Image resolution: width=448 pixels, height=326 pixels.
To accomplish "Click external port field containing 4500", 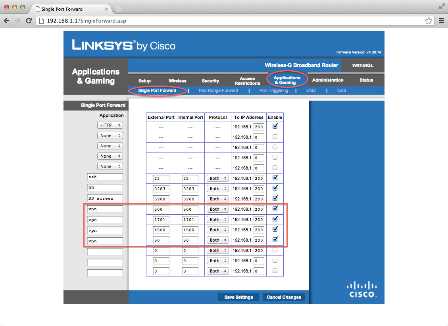I will [161, 230].
